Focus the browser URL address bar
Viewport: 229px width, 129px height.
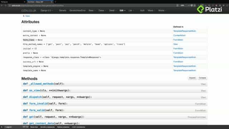click(93, 6)
